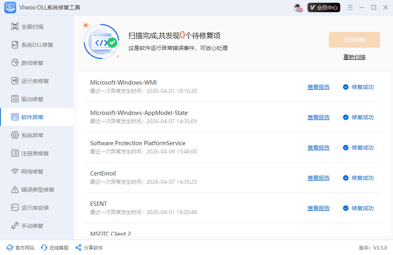Click the 分享软件 share software icon
393x255 pixels.
pyautogui.click(x=78, y=248)
